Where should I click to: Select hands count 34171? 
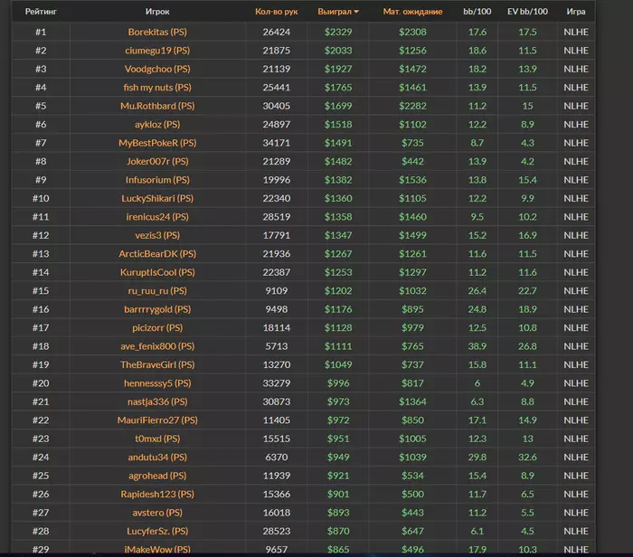[x=276, y=143]
